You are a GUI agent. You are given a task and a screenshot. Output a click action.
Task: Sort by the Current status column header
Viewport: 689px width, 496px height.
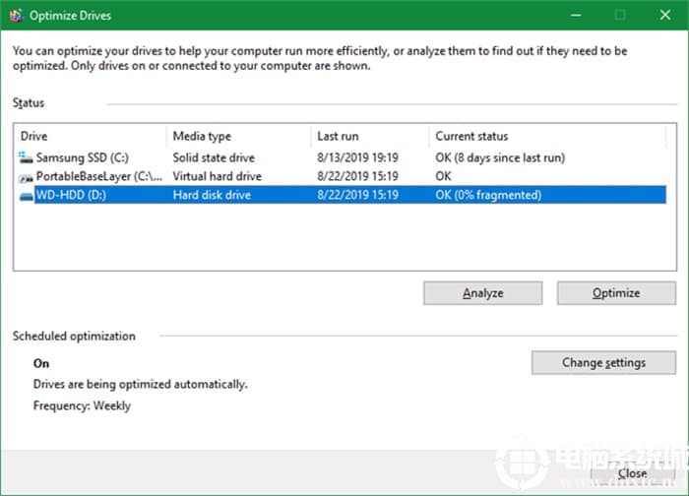tap(547, 136)
